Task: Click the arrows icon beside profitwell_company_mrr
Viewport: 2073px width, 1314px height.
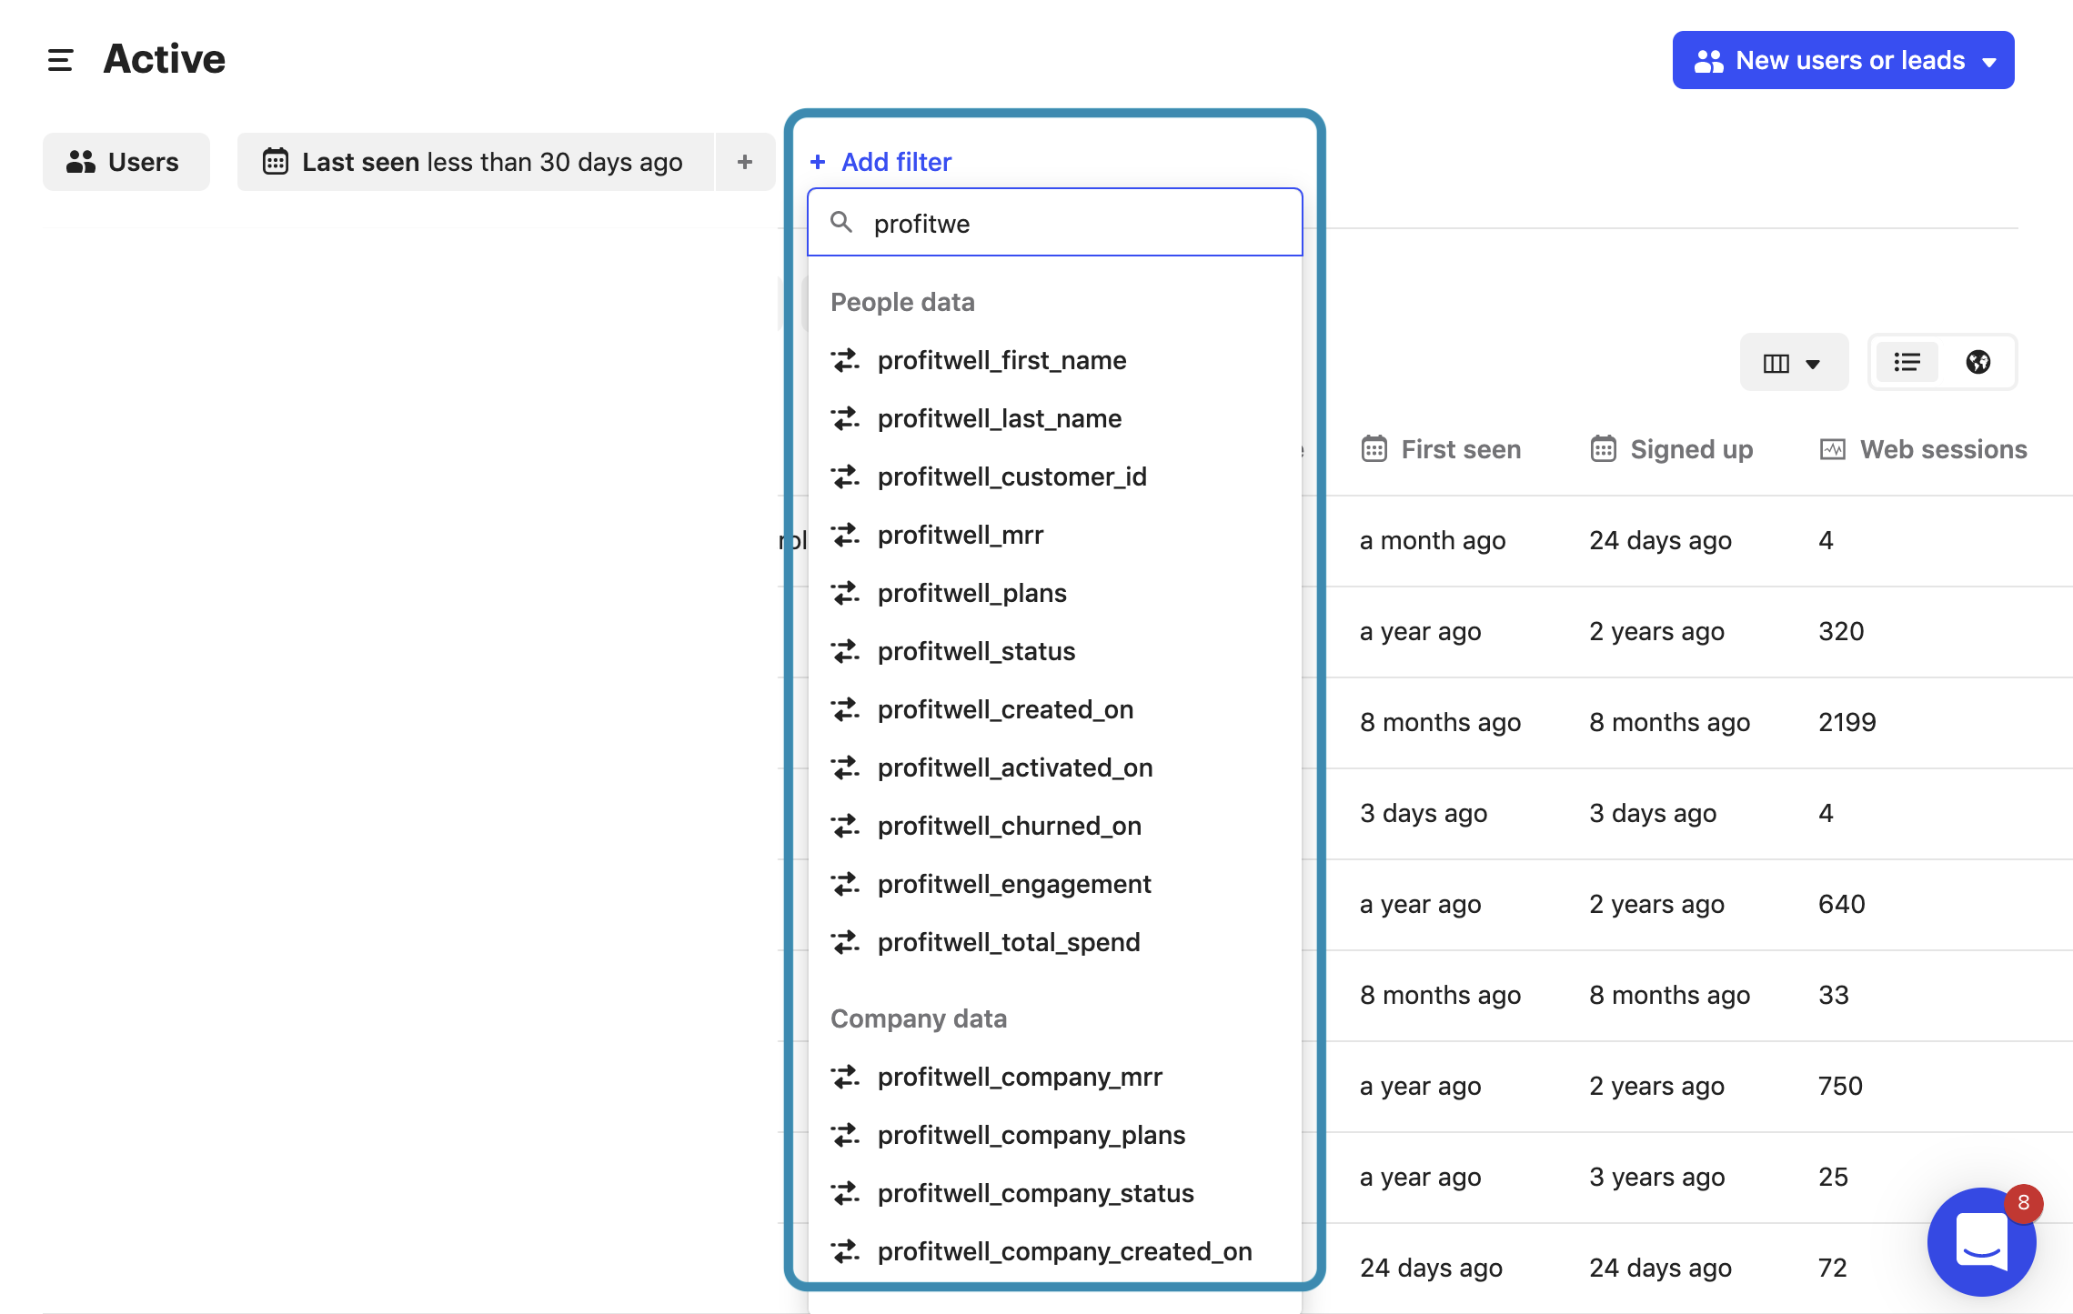Action: click(845, 1077)
